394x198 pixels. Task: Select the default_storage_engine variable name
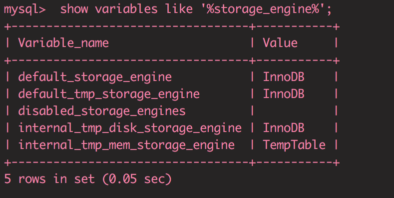pos(95,77)
